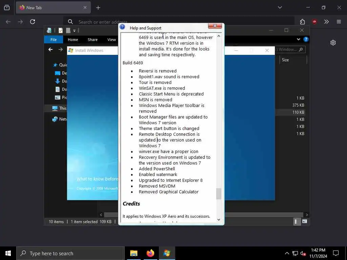
Task: Open the taskbar clock and date
Action: pos(318,253)
